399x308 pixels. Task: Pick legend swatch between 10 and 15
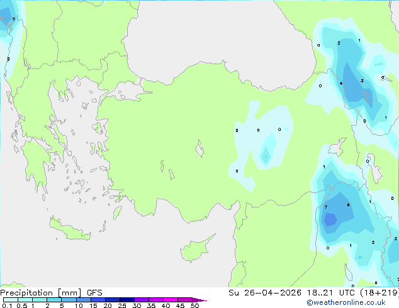[x=84, y=300]
